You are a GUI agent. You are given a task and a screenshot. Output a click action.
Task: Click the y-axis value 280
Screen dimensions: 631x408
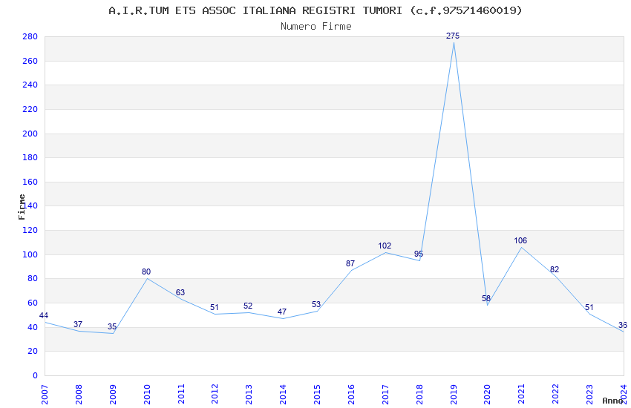pyautogui.click(x=30, y=37)
